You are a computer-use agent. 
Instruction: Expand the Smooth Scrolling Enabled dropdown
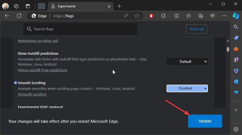187,88
